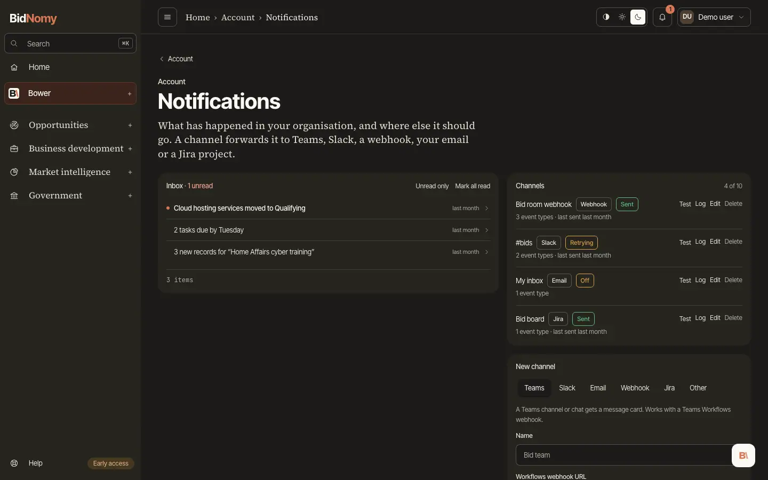Select the Teams channel tab
Viewport: 768px width, 480px height.
(534, 388)
